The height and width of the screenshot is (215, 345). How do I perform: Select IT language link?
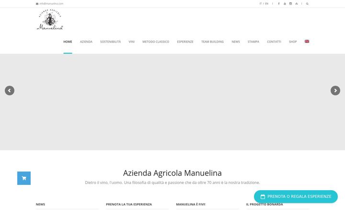(261, 4)
